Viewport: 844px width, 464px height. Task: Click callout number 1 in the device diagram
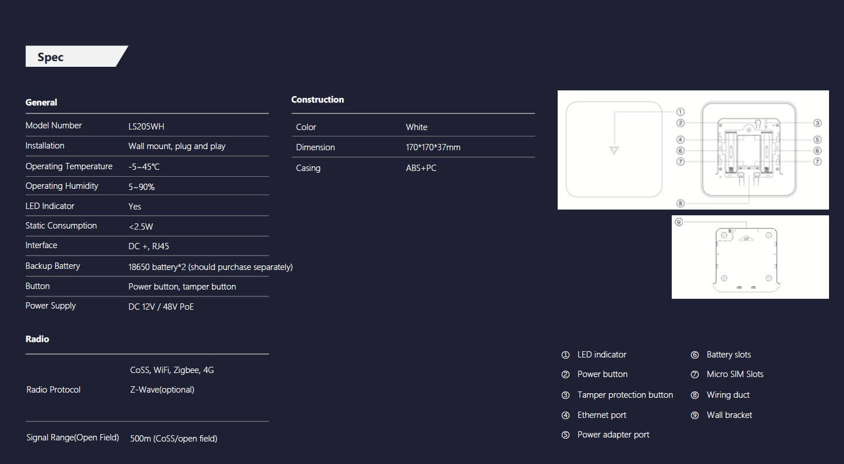pos(680,112)
